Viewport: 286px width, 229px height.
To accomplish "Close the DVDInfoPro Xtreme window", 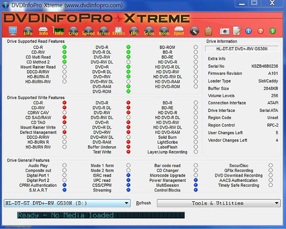I will pyautogui.click(x=272, y=3).
